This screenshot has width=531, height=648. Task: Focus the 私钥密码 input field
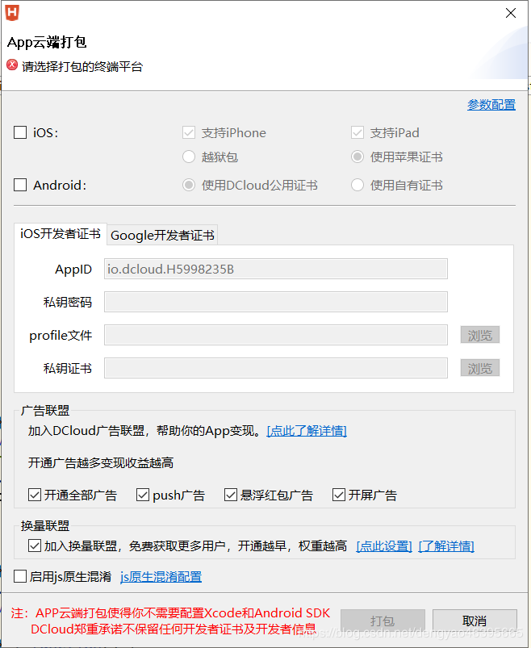click(x=276, y=302)
